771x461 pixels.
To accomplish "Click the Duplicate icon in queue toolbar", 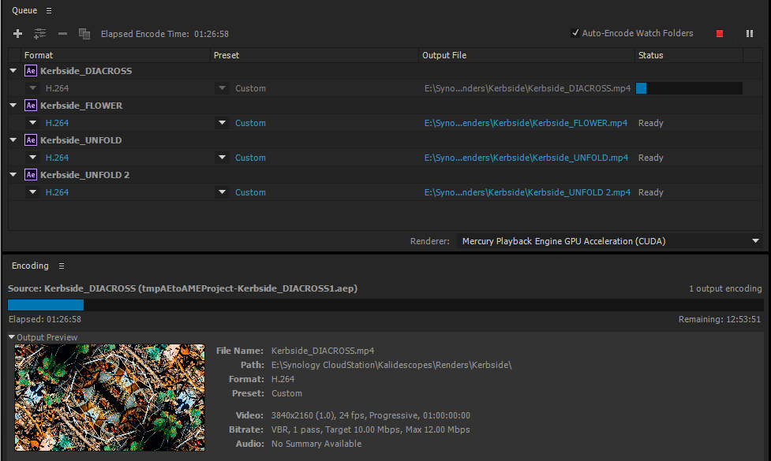I will (84, 34).
